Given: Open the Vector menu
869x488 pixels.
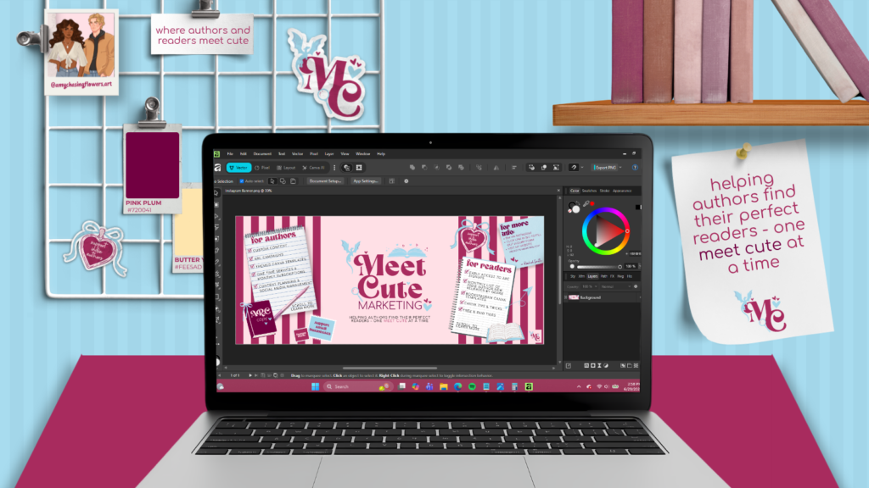Looking at the screenshot, I should (x=298, y=154).
